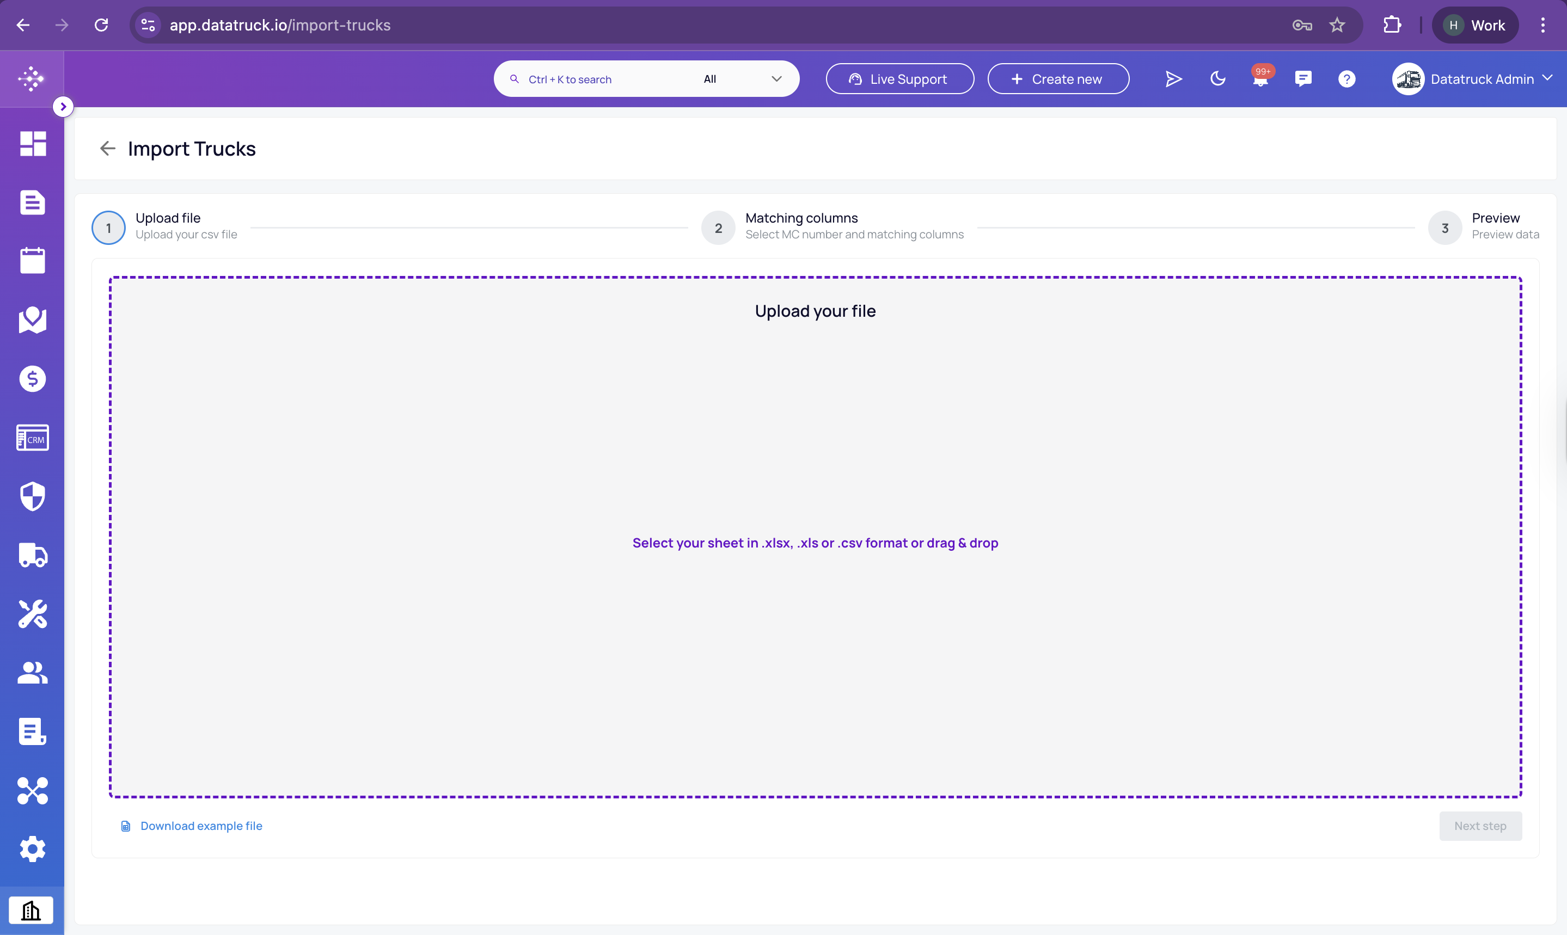
Task: Open site information icon in address bar
Action: click(x=148, y=25)
